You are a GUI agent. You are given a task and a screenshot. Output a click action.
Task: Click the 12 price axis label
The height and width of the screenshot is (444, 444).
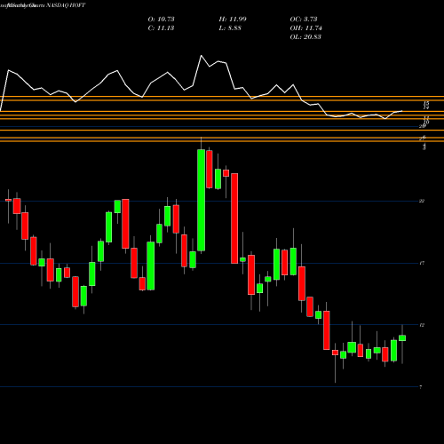[x=422, y=325]
